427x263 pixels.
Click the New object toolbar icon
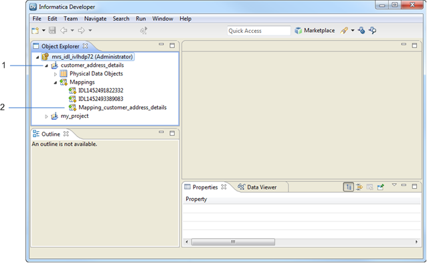(35, 31)
